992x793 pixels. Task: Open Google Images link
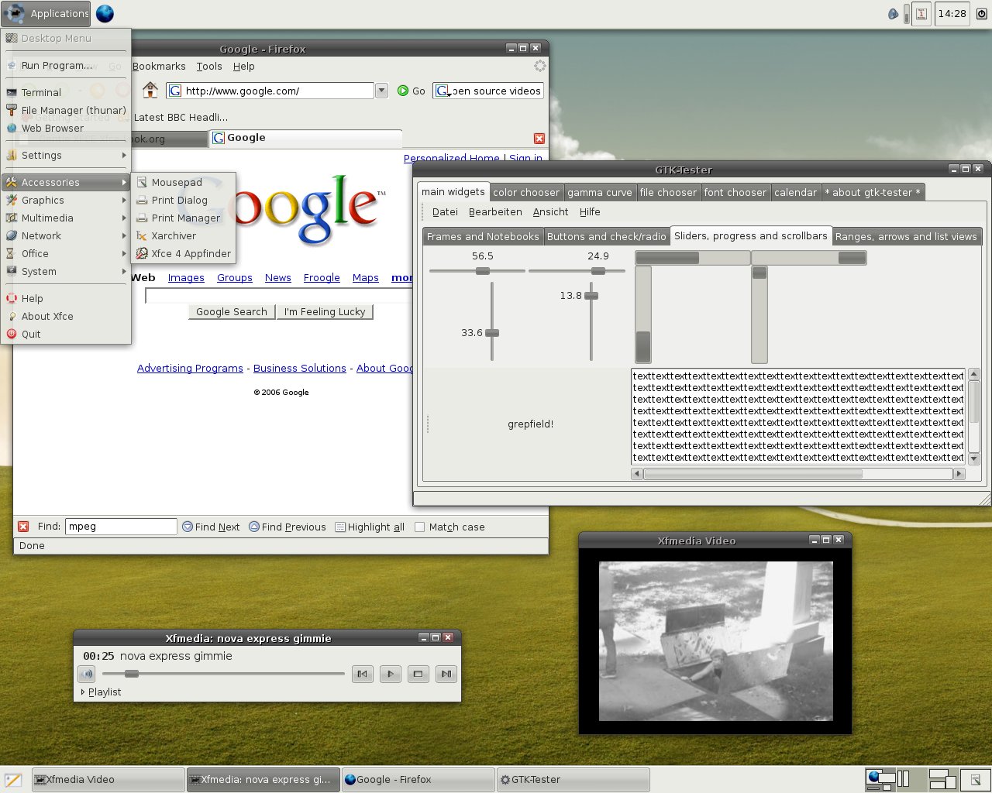(x=186, y=277)
